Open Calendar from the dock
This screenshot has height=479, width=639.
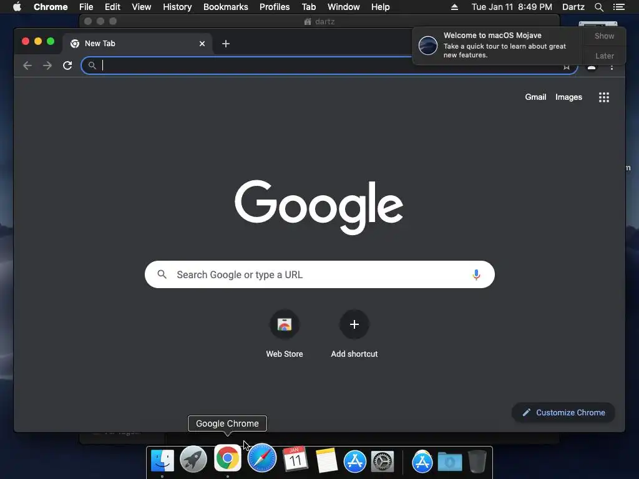[295, 459]
